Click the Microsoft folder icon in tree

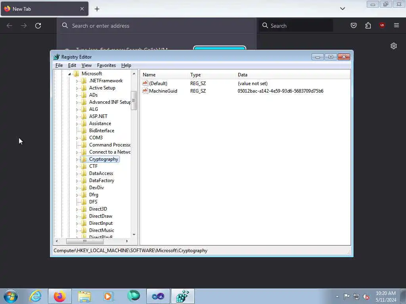click(77, 74)
